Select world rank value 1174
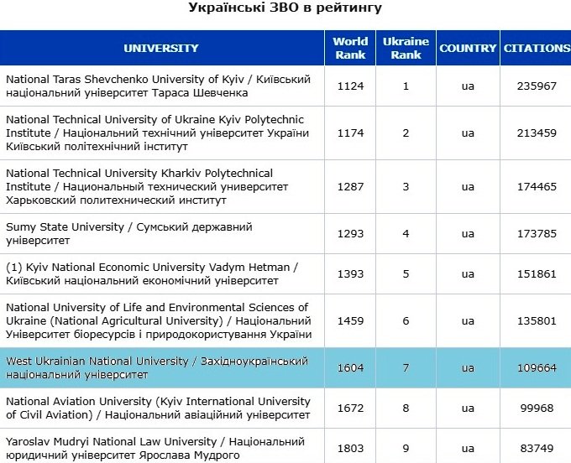The image size is (571, 463). [350, 133]
